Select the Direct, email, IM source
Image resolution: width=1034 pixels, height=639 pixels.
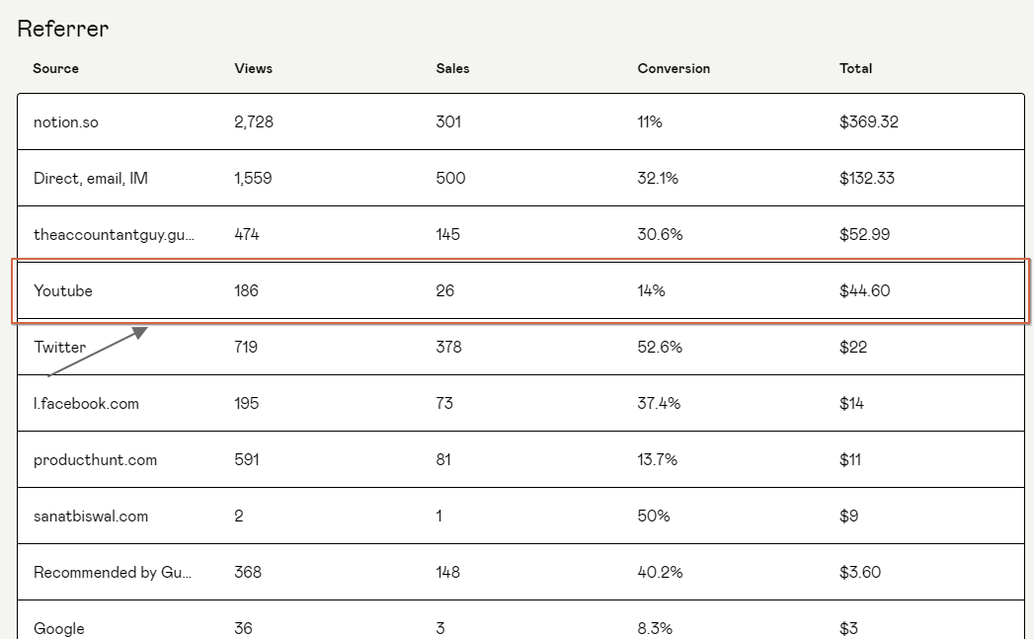pyautogui.click(x=90, y=179)
